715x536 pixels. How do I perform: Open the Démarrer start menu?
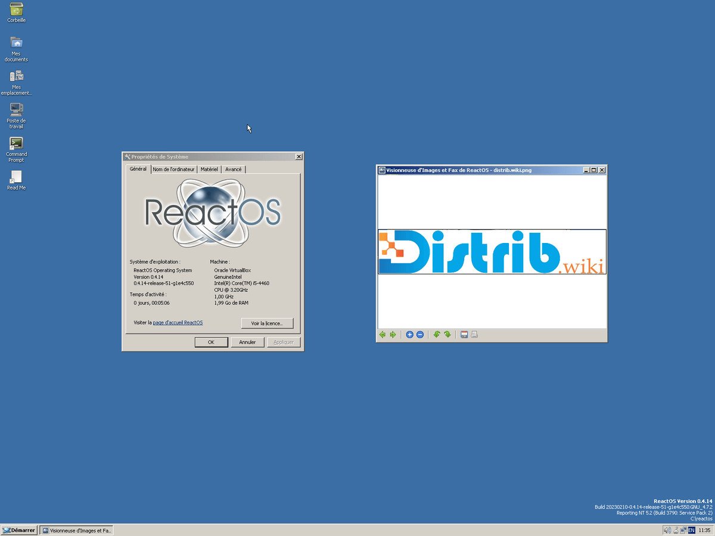(19, 530)
